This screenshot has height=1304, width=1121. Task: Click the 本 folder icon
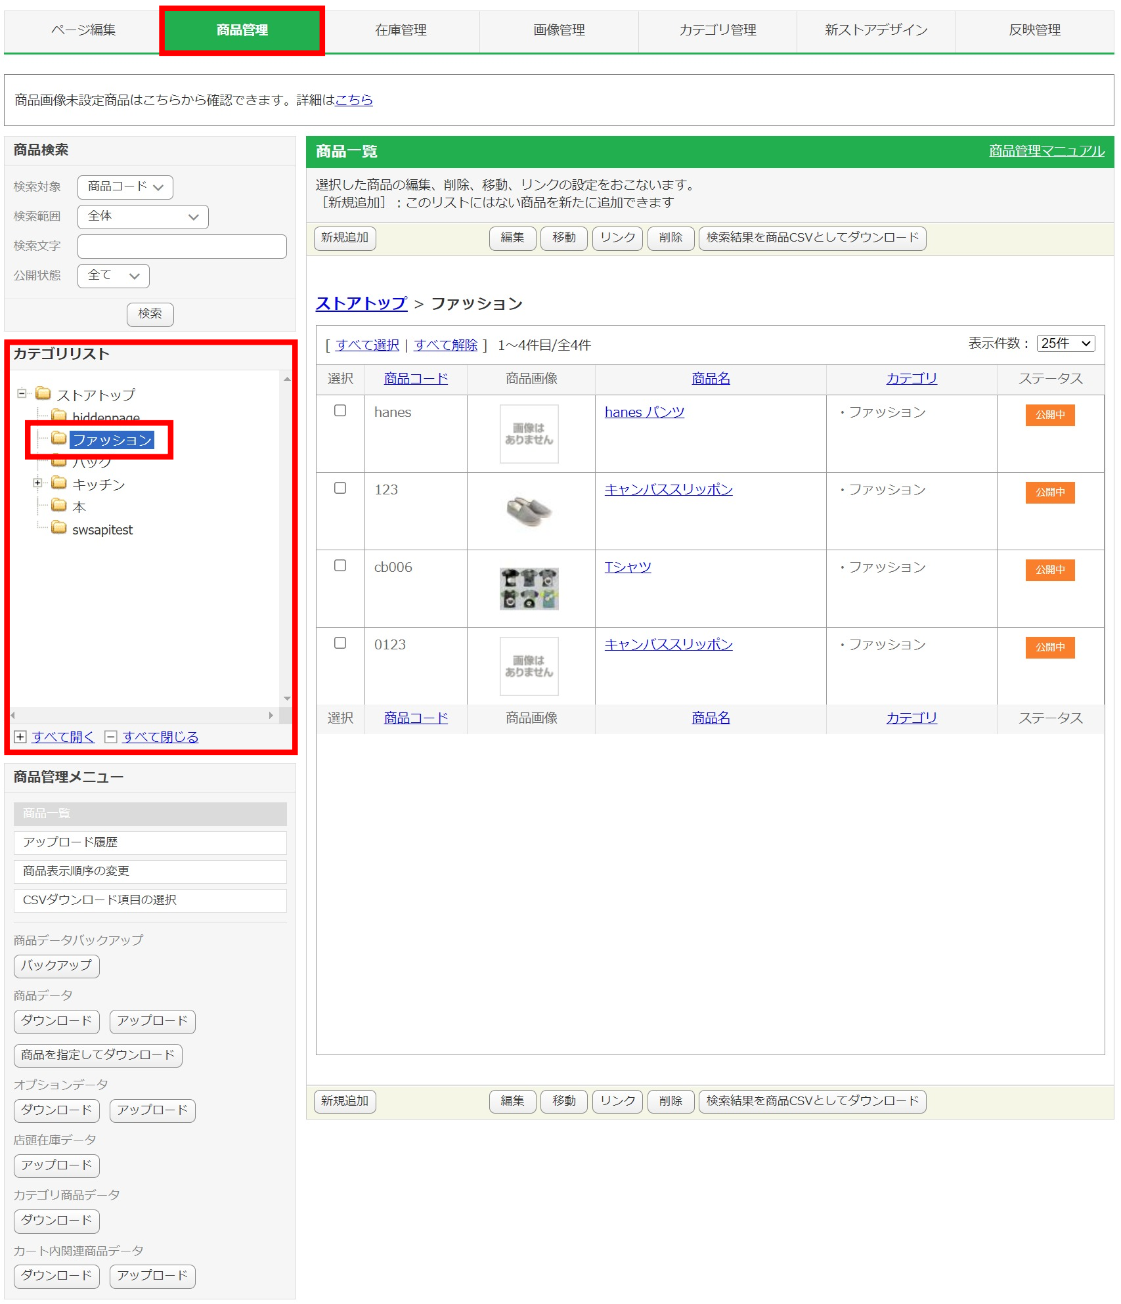point(59,505)
